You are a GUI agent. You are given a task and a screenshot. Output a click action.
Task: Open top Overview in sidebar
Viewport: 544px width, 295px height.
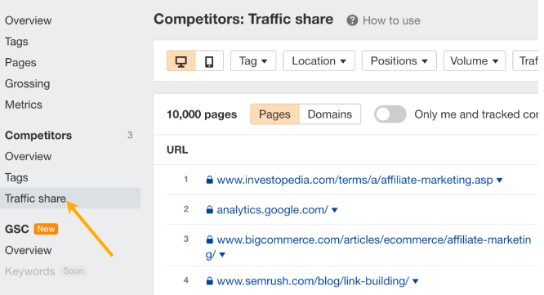pyautogui.click(x=29, y=20)
